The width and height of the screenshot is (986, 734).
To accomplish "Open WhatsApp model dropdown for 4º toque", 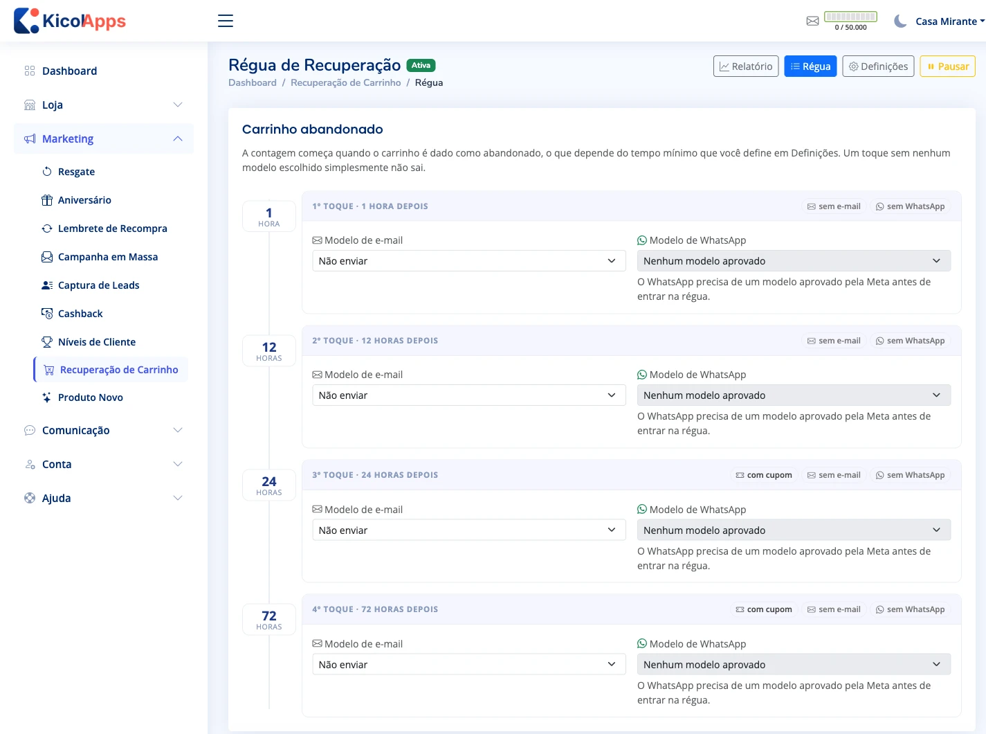I will coord(794,665).
